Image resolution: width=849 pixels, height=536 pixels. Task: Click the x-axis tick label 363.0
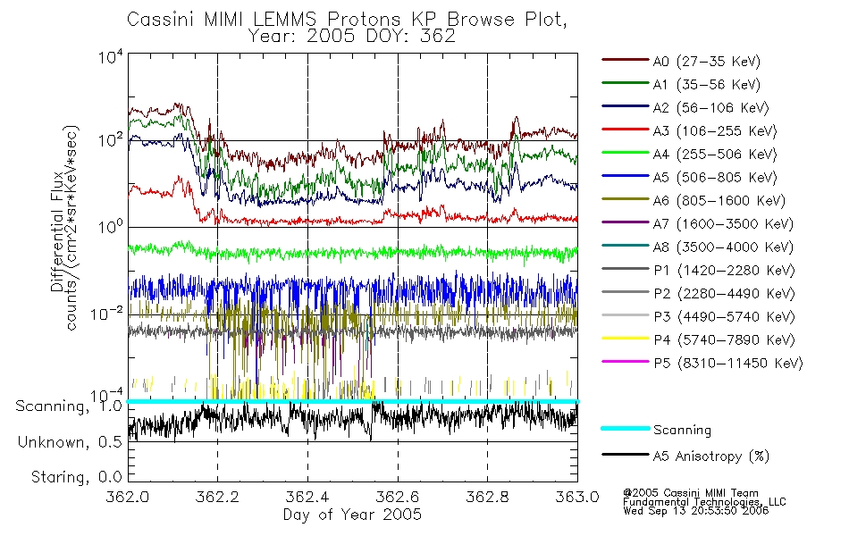577,497
